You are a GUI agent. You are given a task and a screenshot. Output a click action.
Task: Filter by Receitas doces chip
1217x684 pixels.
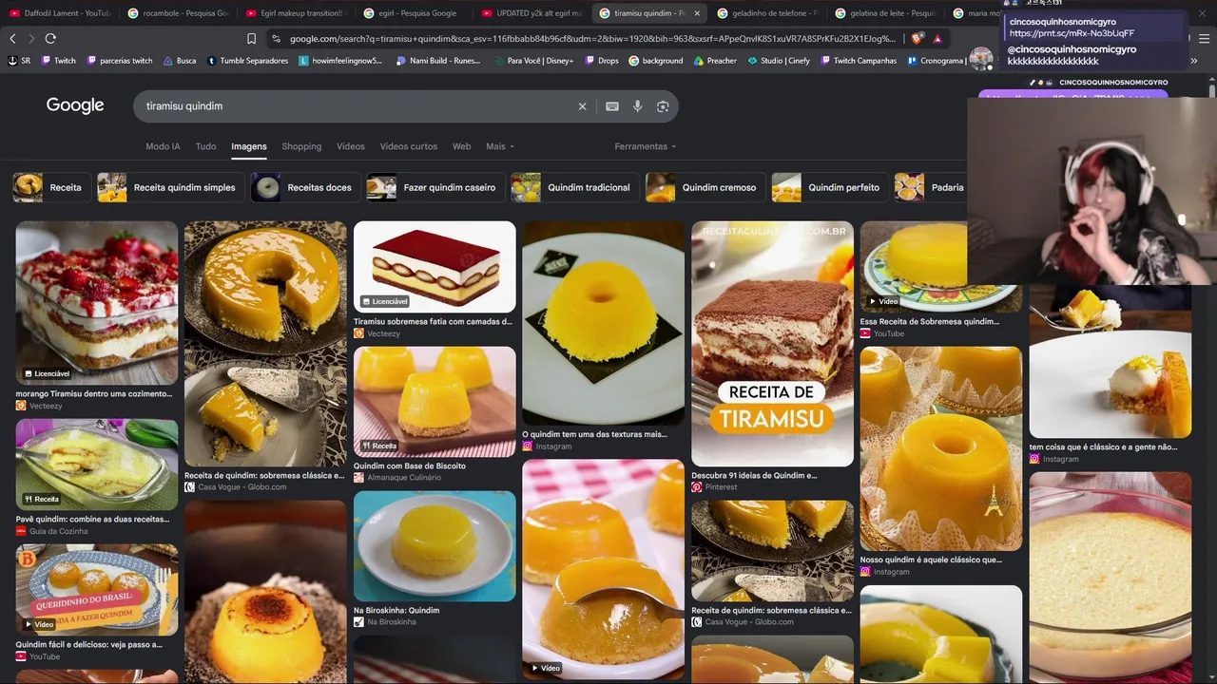(x=305, y=187)
